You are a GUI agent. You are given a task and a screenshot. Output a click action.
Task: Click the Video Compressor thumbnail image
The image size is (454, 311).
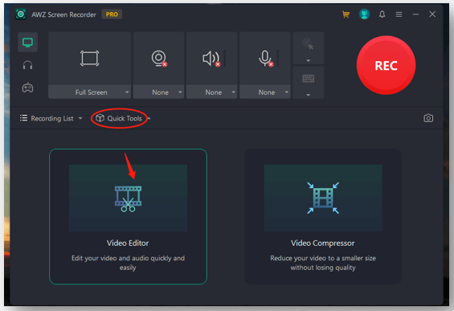point(323,198)
